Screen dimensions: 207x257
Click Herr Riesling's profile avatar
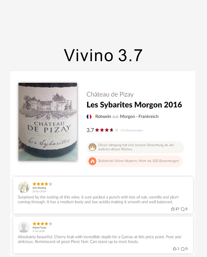[24, 187]
